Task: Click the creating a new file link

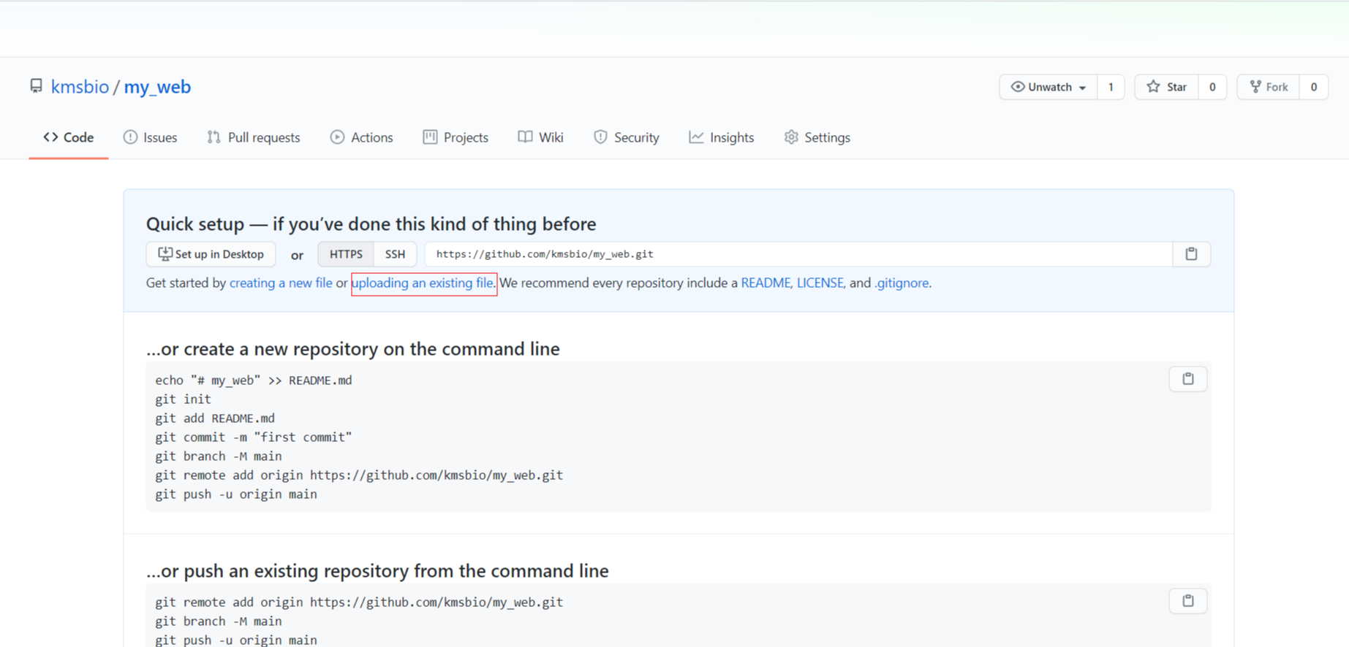Action: pyautogui.click(x=281, y=283)
